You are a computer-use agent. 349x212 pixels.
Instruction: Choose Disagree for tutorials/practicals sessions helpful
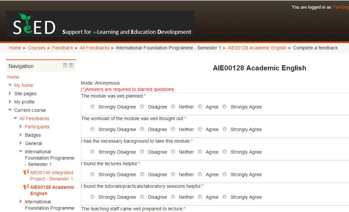point(142,197)
